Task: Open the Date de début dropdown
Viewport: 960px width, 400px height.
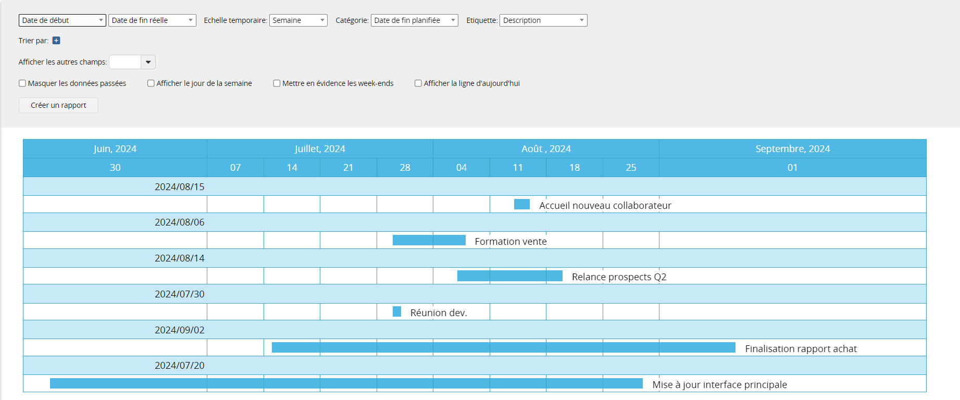Action: point(63,20)
